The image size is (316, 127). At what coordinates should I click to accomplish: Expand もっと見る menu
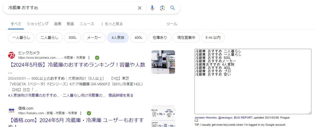(x=112, y=24)
